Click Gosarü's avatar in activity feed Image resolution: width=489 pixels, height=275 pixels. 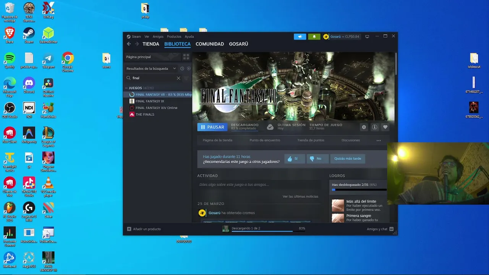click(x=202, y=213)
